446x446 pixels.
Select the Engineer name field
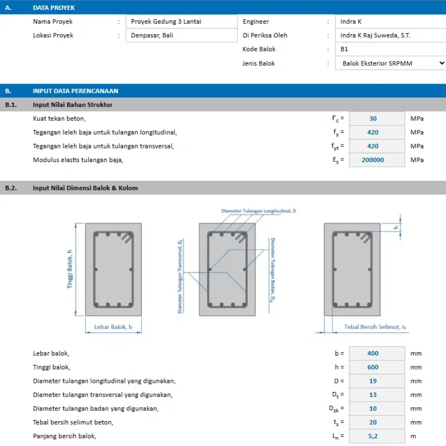pyautogui.click(x=390, y=22)
